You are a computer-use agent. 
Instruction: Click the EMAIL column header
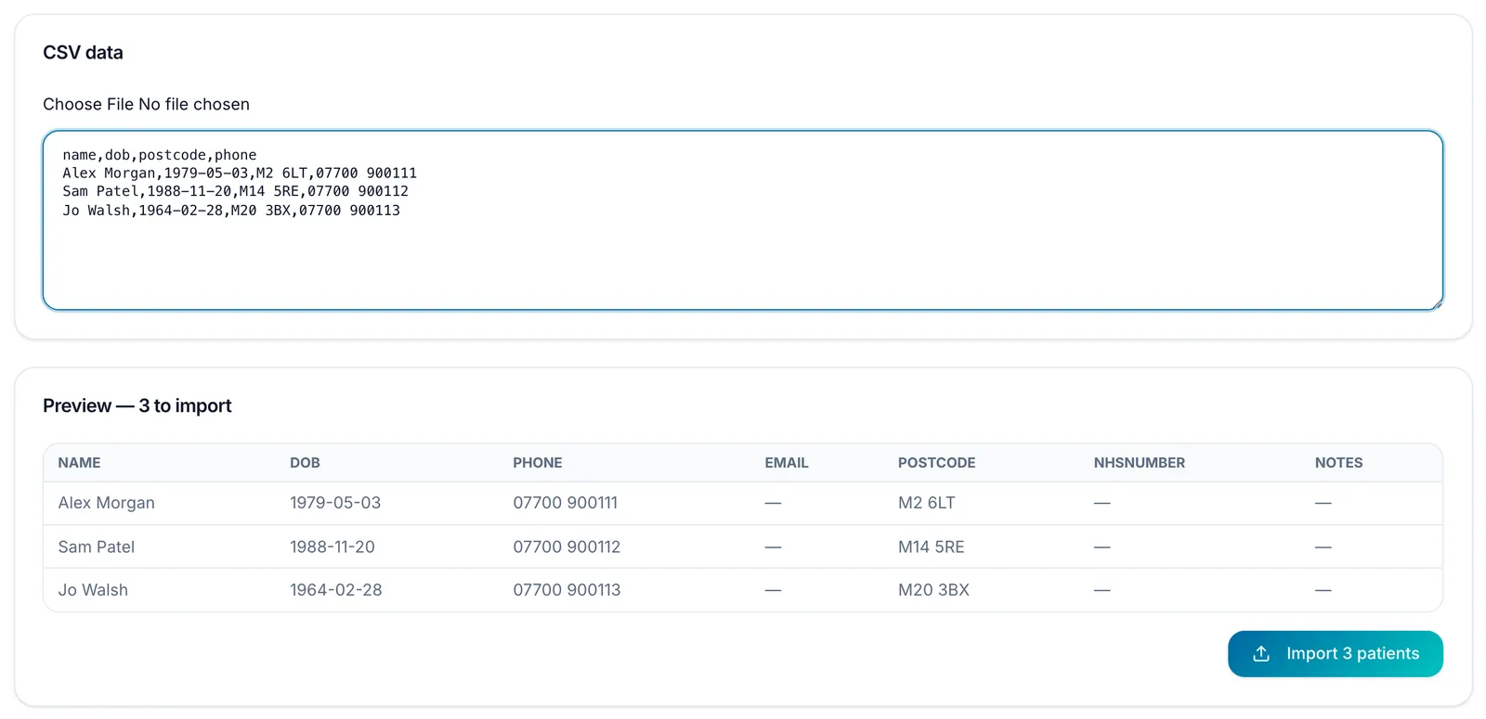[x=787, y=463]
